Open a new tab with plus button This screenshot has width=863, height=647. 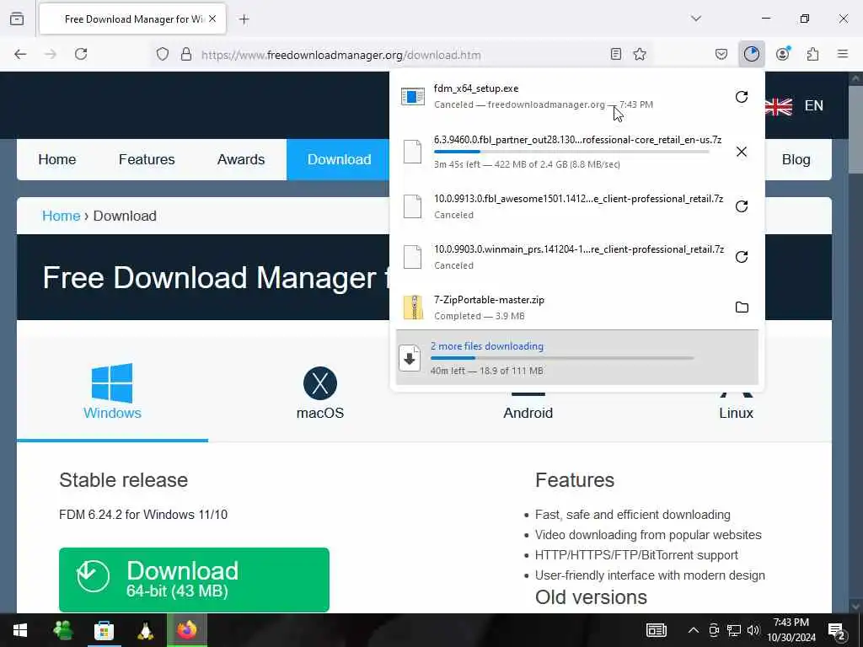tap(244, 19)
